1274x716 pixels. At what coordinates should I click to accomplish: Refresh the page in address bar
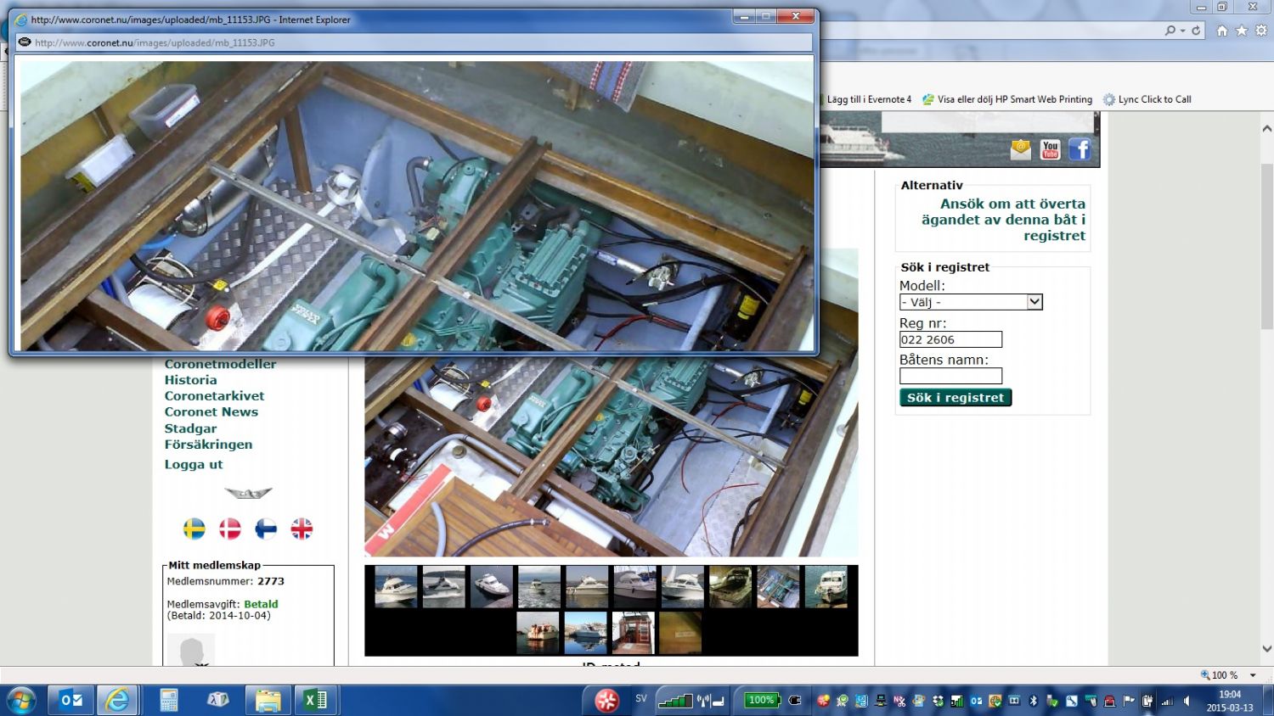(x=1196, y=31)
